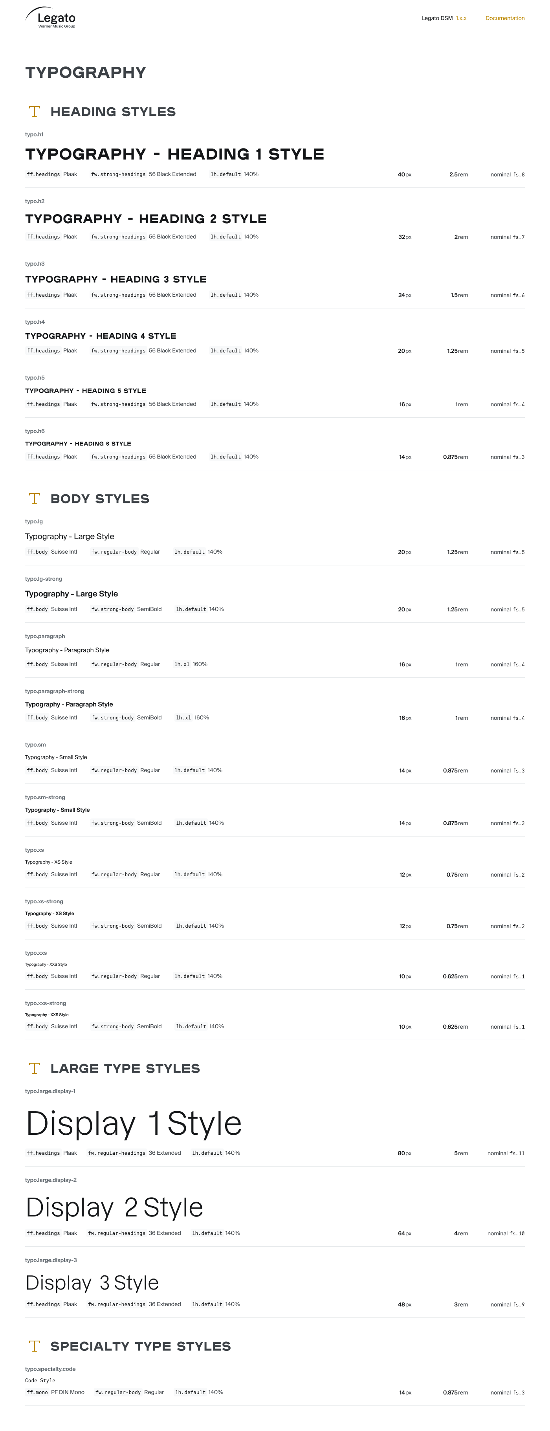550x1431 pixels.
Task: Click the T icon beside Heading Styles
Action: point(35,112)
